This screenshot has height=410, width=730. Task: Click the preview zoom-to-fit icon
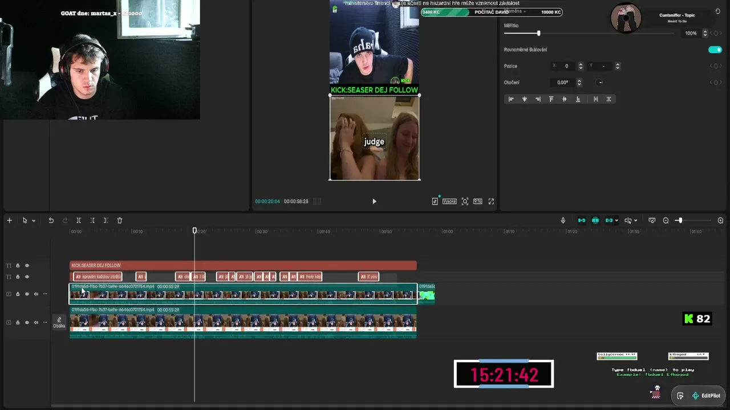[465, 201]
